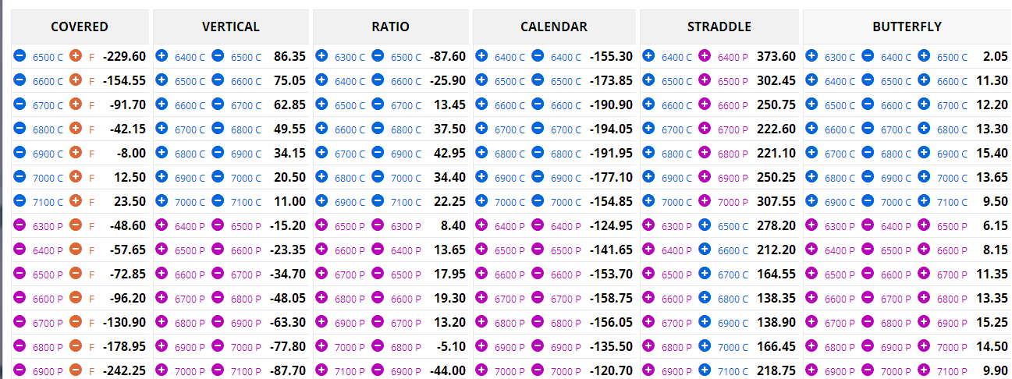Click butterfly price 15.40
Image resolution: width=1012 pixels, height=379 pixels.
pos(993,153)
